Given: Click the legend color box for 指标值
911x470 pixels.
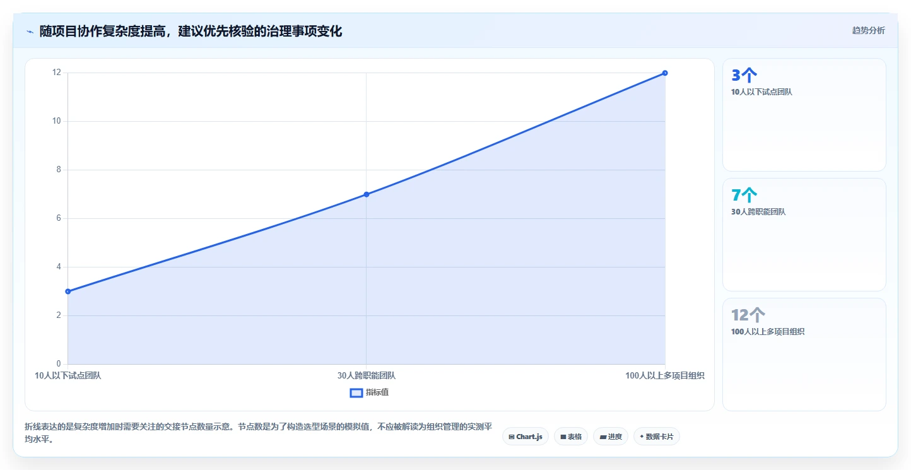Looking at the screenshot, I should [356, 392].
